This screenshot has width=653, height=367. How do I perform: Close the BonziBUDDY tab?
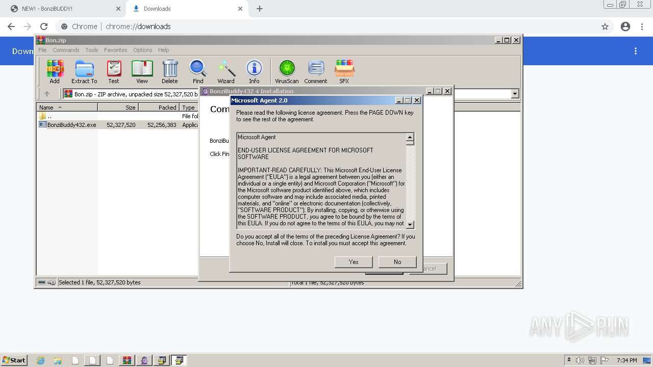coord(118,9)
